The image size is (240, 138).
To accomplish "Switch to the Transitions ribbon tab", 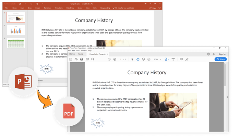I will [47, 8].
